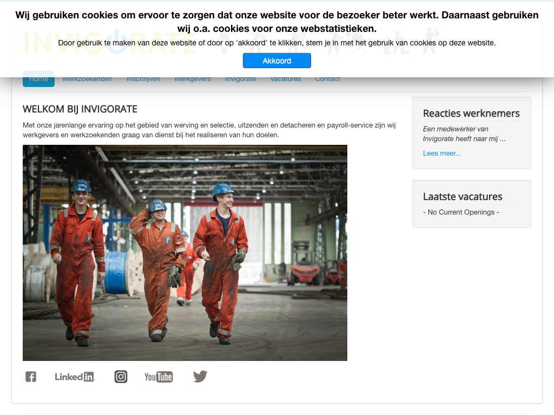
Task: Select the Home navigation tab
Action: click(38, 79)
